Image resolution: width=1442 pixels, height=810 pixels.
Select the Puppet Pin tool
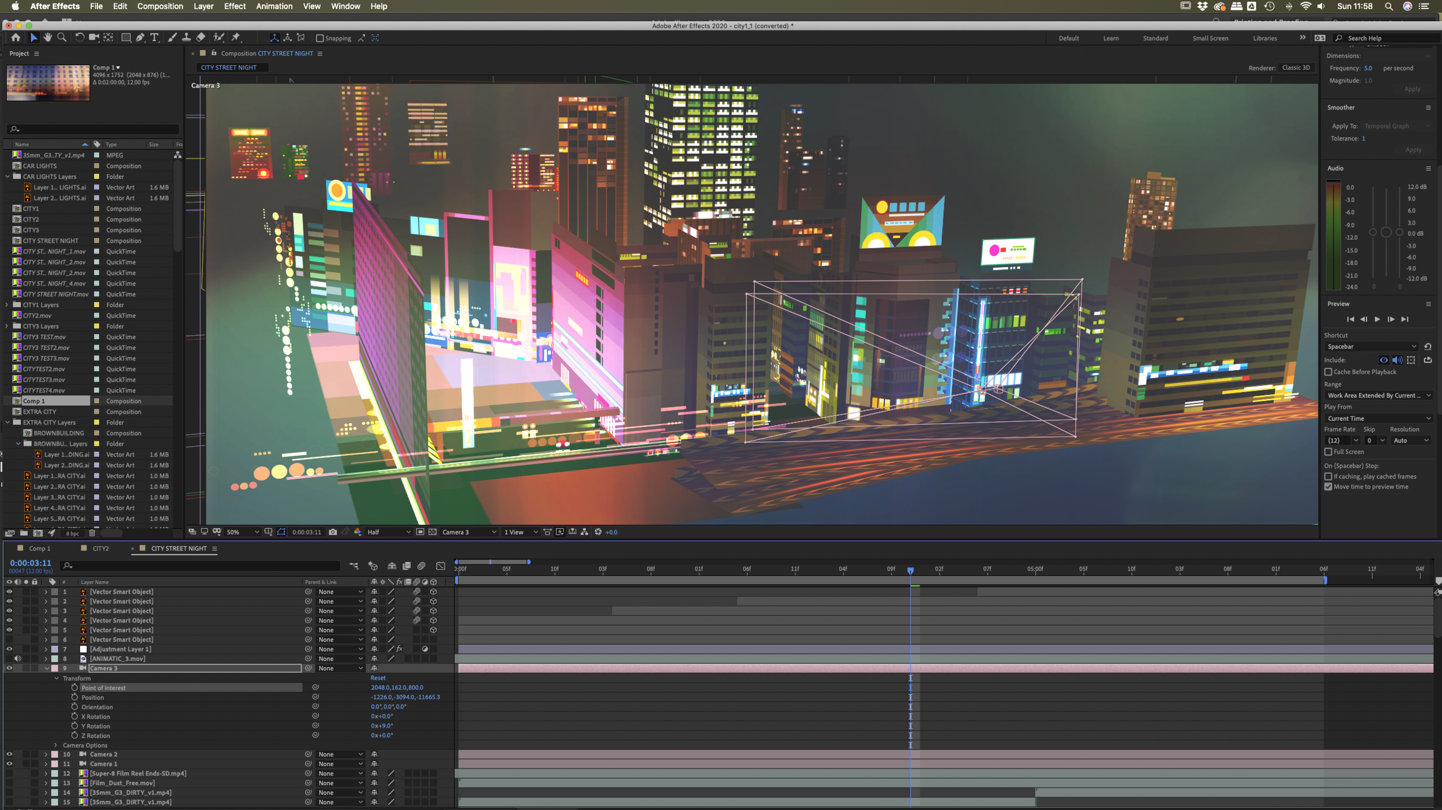236,37
